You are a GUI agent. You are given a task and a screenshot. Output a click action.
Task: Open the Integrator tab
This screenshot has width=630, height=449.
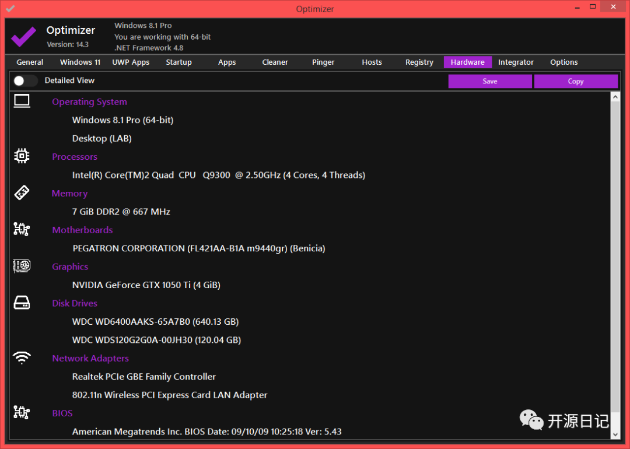516,62
